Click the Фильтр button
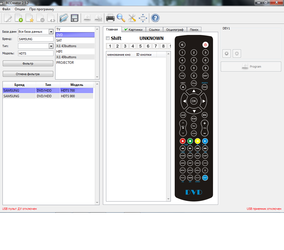This screenshot has width=284, height=250. pyautogui.click(x=28, y=63)
